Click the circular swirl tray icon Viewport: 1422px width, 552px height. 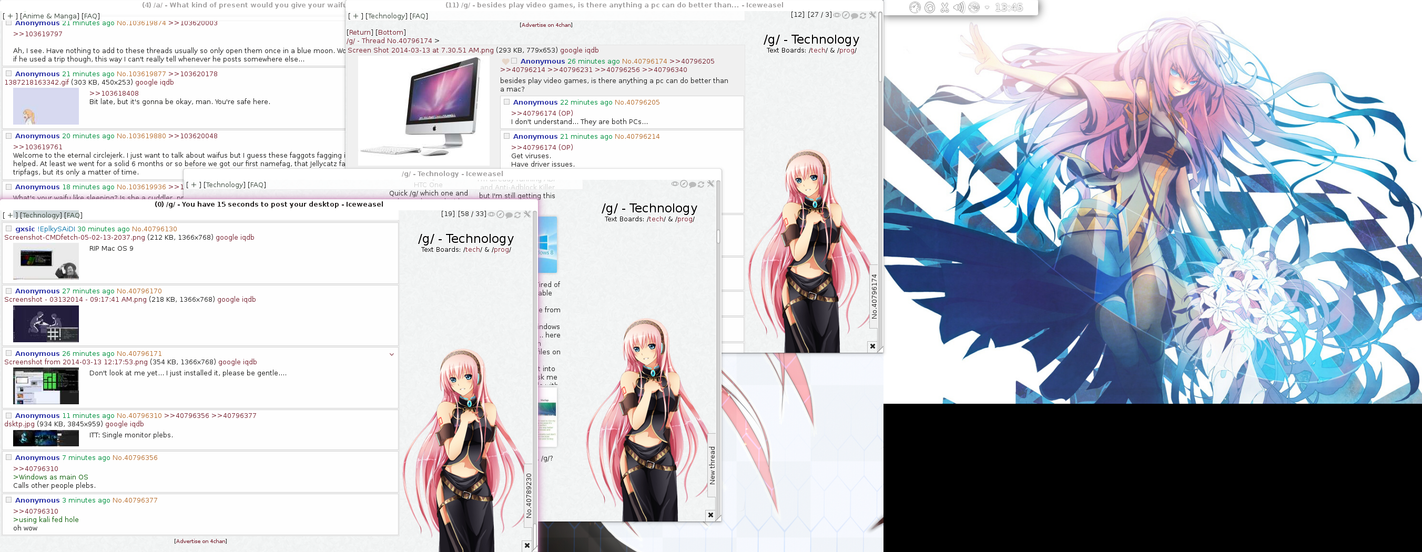click(930, 7)
